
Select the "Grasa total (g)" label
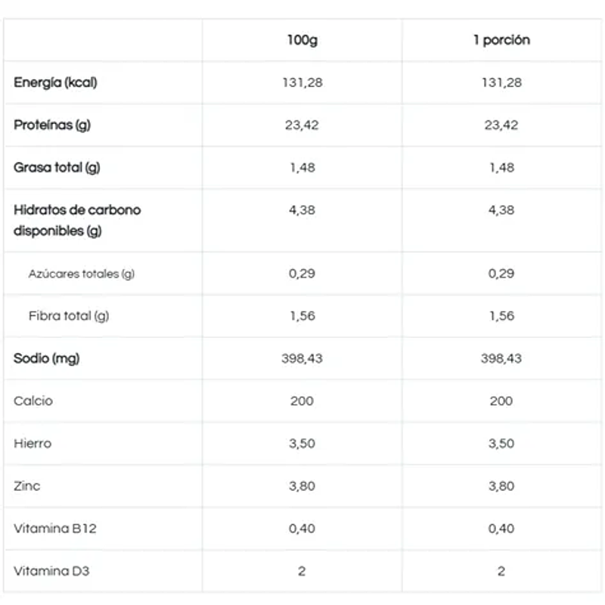pos(57,167)
